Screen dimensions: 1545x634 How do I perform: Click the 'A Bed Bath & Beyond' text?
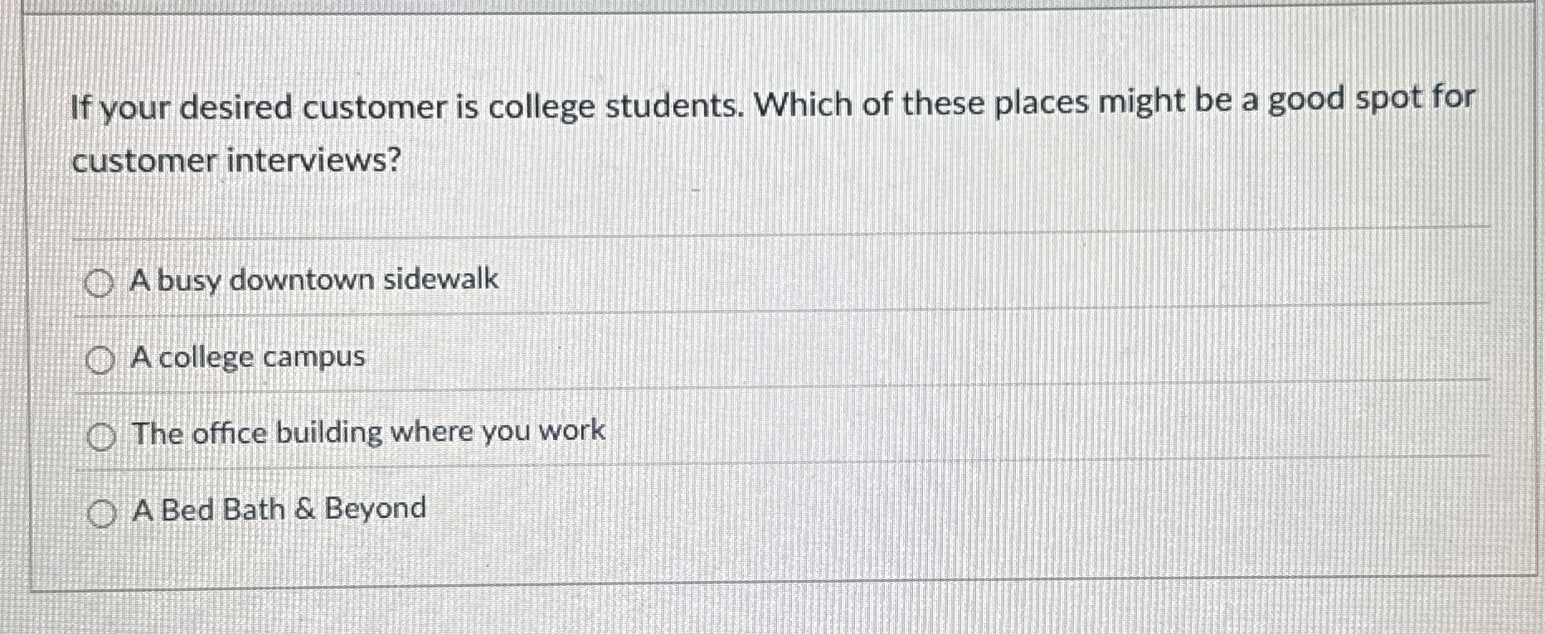(x=279, y=508)
